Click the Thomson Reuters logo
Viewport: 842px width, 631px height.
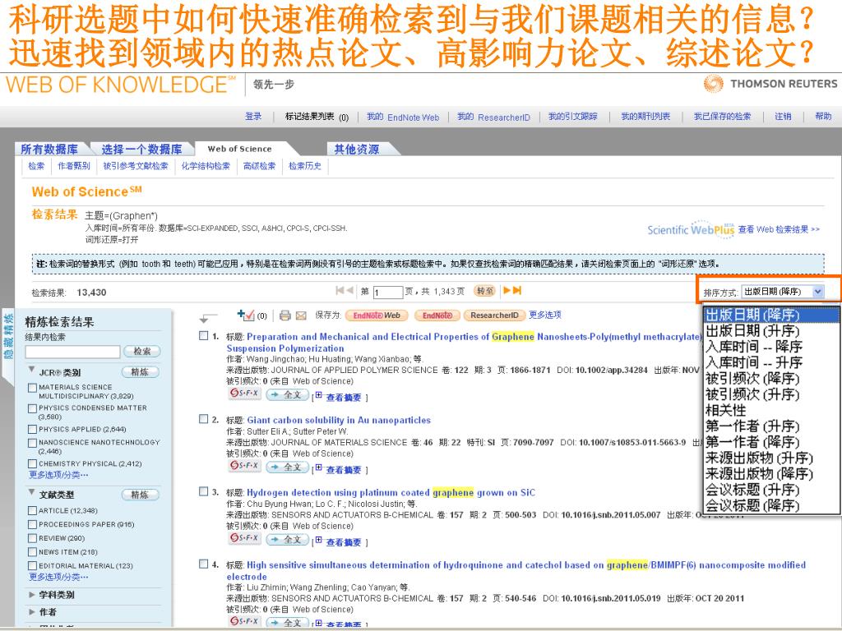[770, 84]
